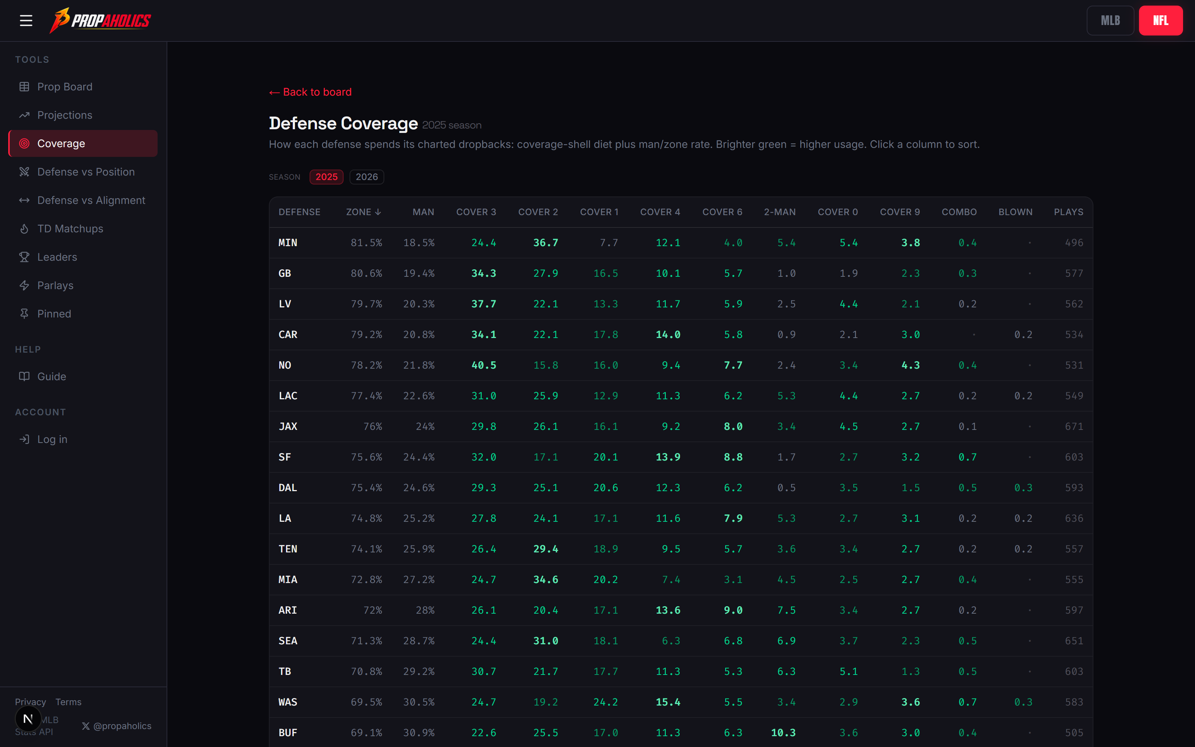1195x747 pixels.
Task: Sort by the ZONE column header
Action: coord(363,212)
